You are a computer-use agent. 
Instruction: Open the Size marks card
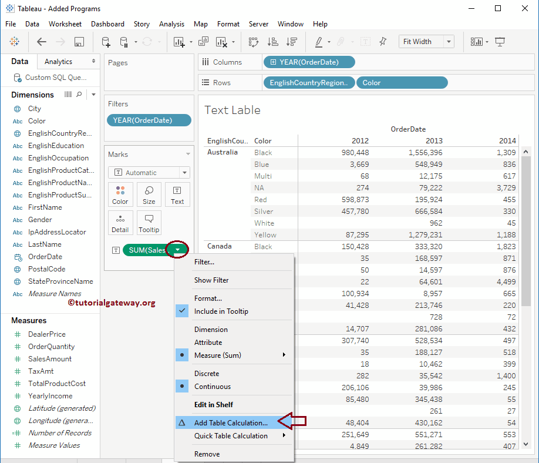click(149, 194)
